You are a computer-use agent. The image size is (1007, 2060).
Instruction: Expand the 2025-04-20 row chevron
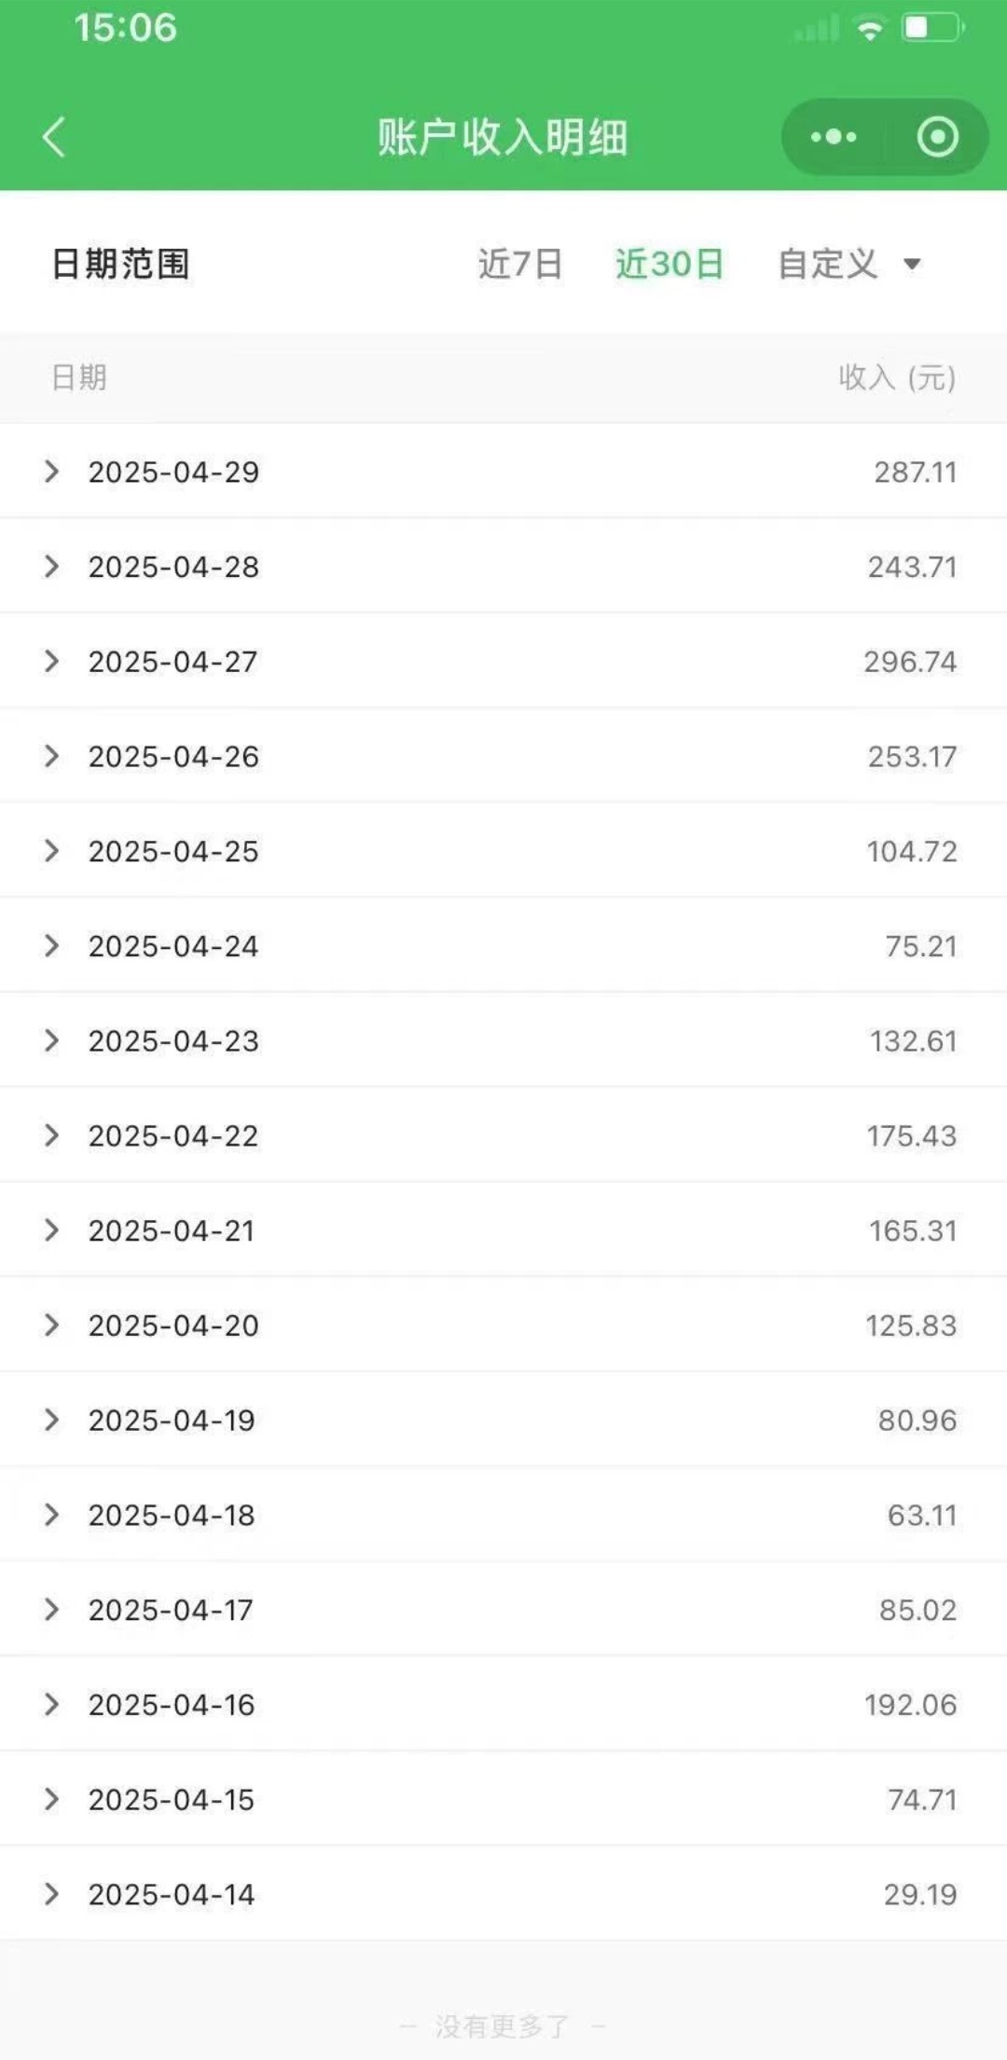point(52,1325)
